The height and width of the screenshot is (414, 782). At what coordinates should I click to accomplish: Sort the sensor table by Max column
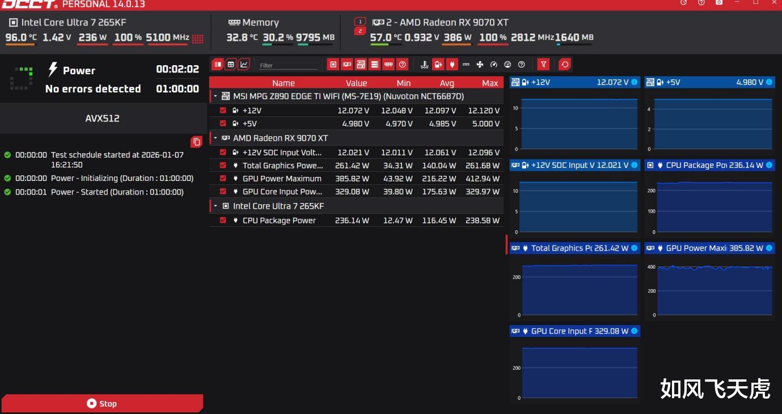(x=490, y=83)
